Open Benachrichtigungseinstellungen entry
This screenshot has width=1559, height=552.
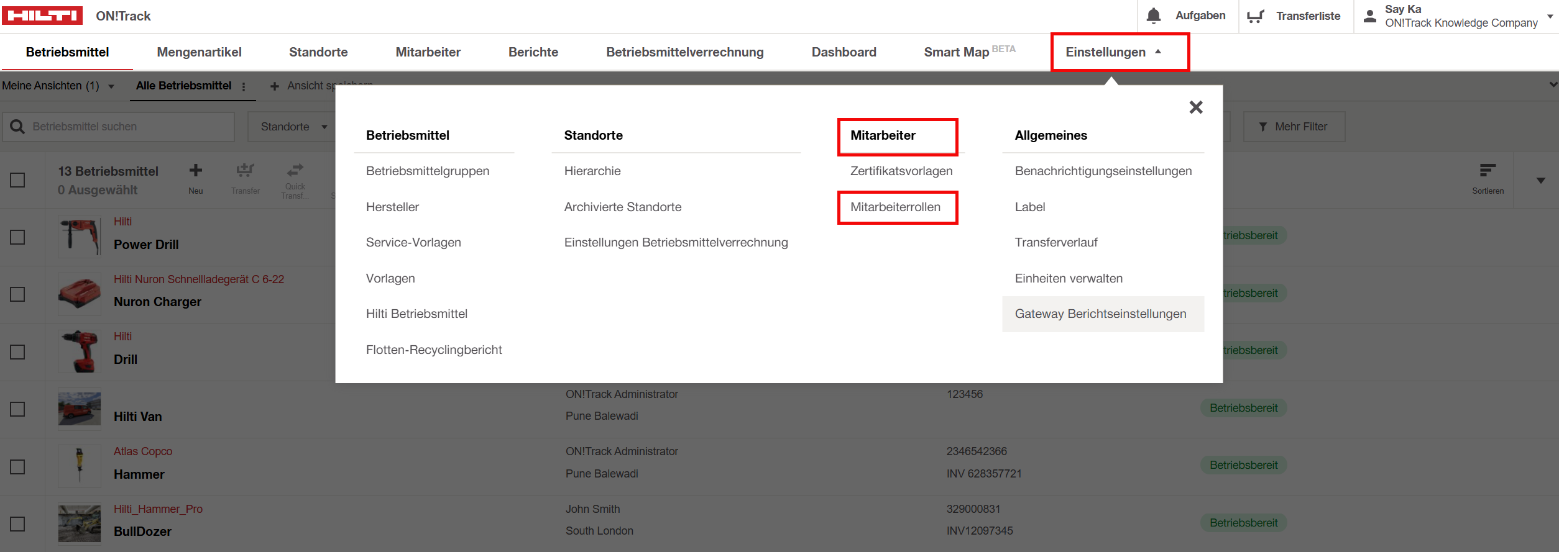1103,171
